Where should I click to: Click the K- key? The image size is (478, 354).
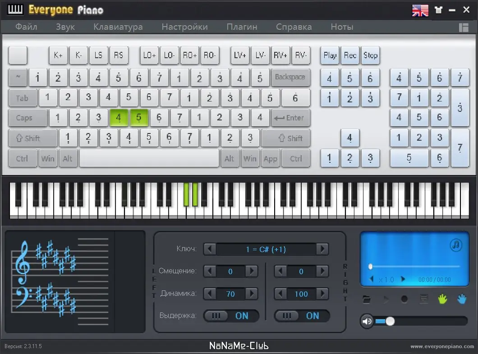pos(78,55)
